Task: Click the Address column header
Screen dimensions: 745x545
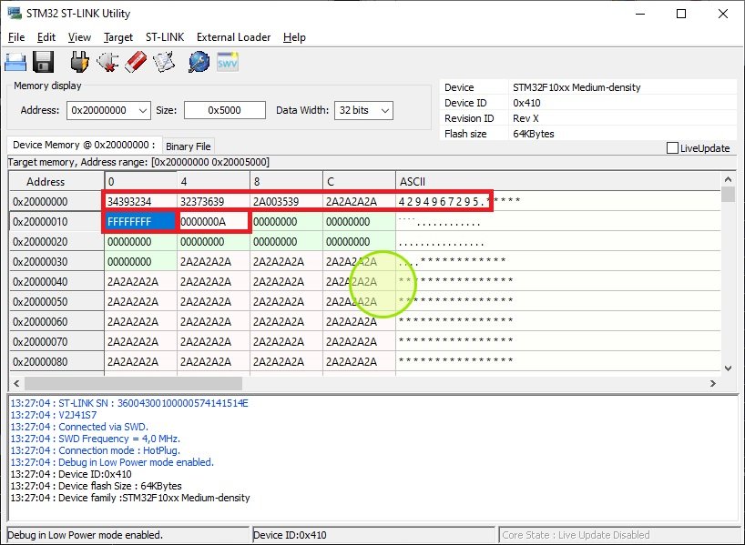Action: [56, 181]
